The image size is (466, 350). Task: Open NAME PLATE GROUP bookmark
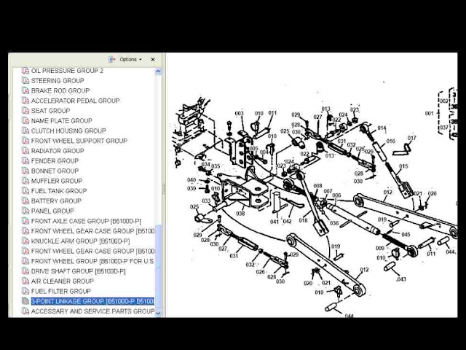tap(61, 121)
